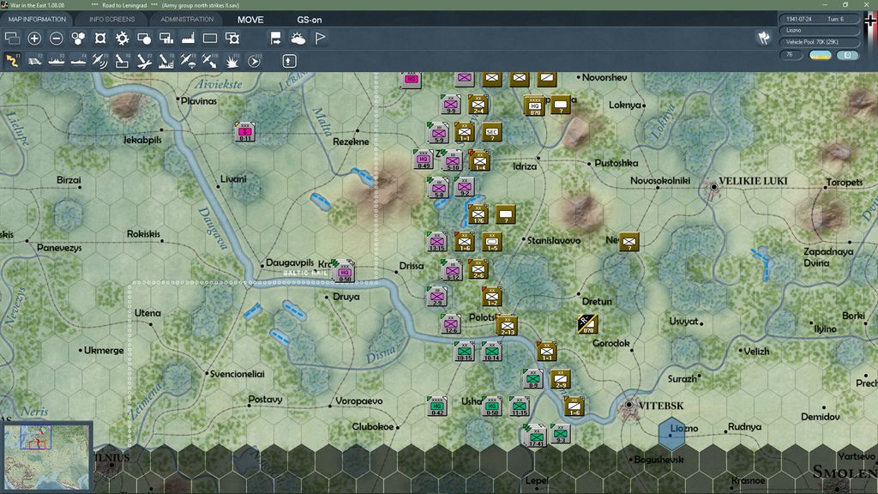Click the pennant flag toolbar icon
The width and height of the screenshot is (878, 494).
click(320, 38)
